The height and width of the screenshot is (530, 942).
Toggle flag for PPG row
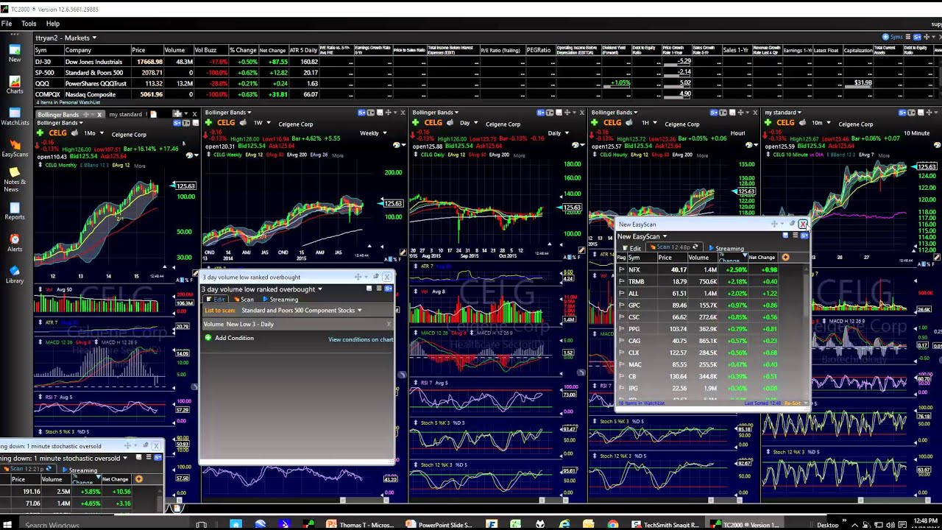[x=622, y=329]
